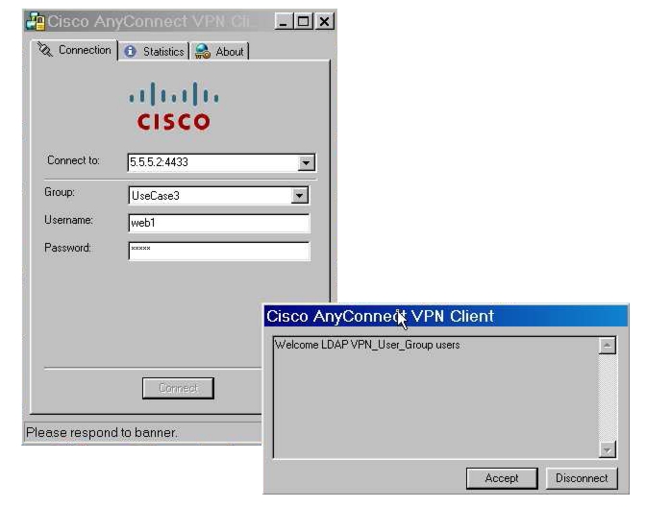Click the Password input field

[219, 251]
